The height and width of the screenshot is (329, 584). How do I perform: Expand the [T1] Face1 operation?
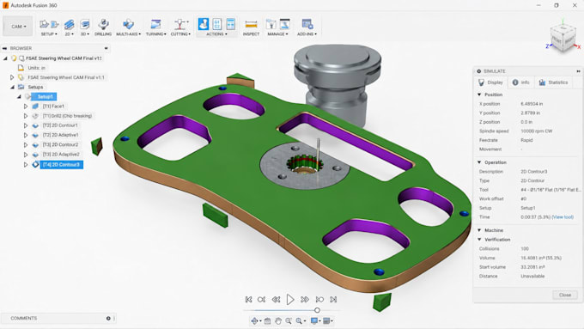click(x=26, y=107)
